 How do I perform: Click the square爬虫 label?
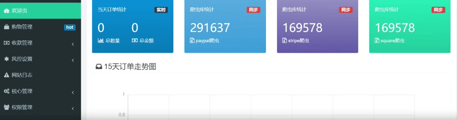(392, 41)
